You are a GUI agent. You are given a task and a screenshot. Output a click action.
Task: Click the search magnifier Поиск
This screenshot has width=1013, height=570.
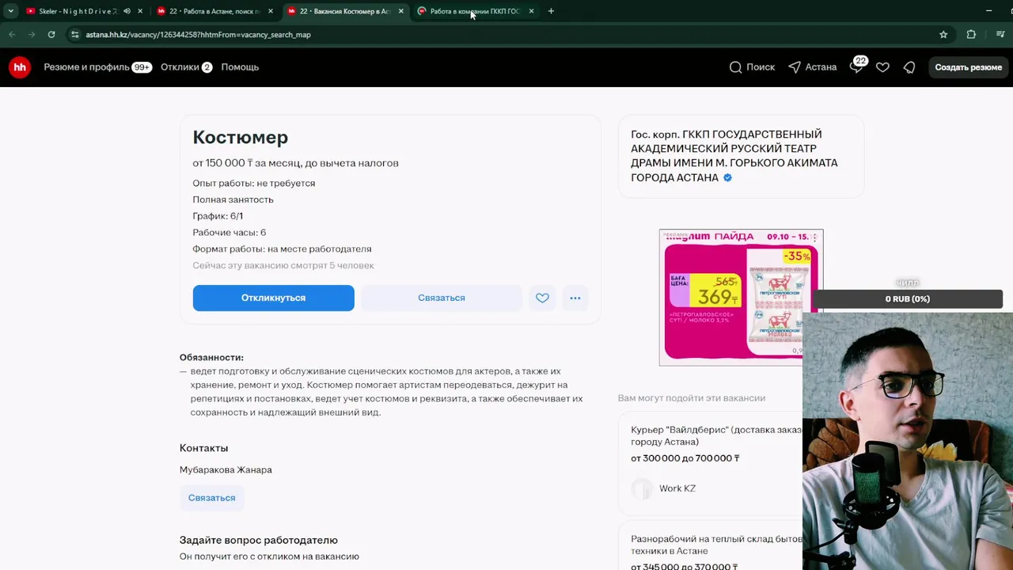(x=752, y=67)
